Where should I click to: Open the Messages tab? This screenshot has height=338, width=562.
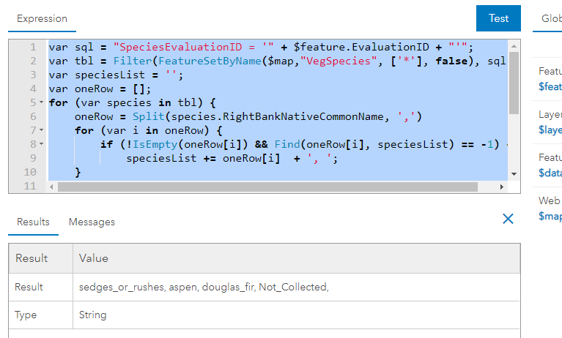pyautogui.click(x=92, y=222)
